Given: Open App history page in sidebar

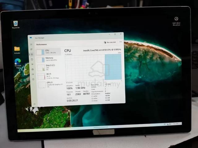Looking at the screenshot, I should click(32, 59).
